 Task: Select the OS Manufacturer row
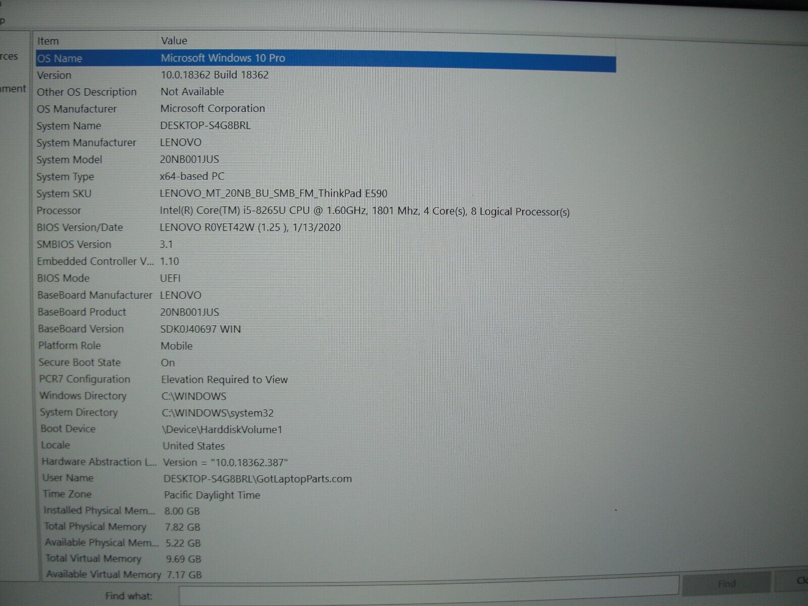tap(326, 109)
